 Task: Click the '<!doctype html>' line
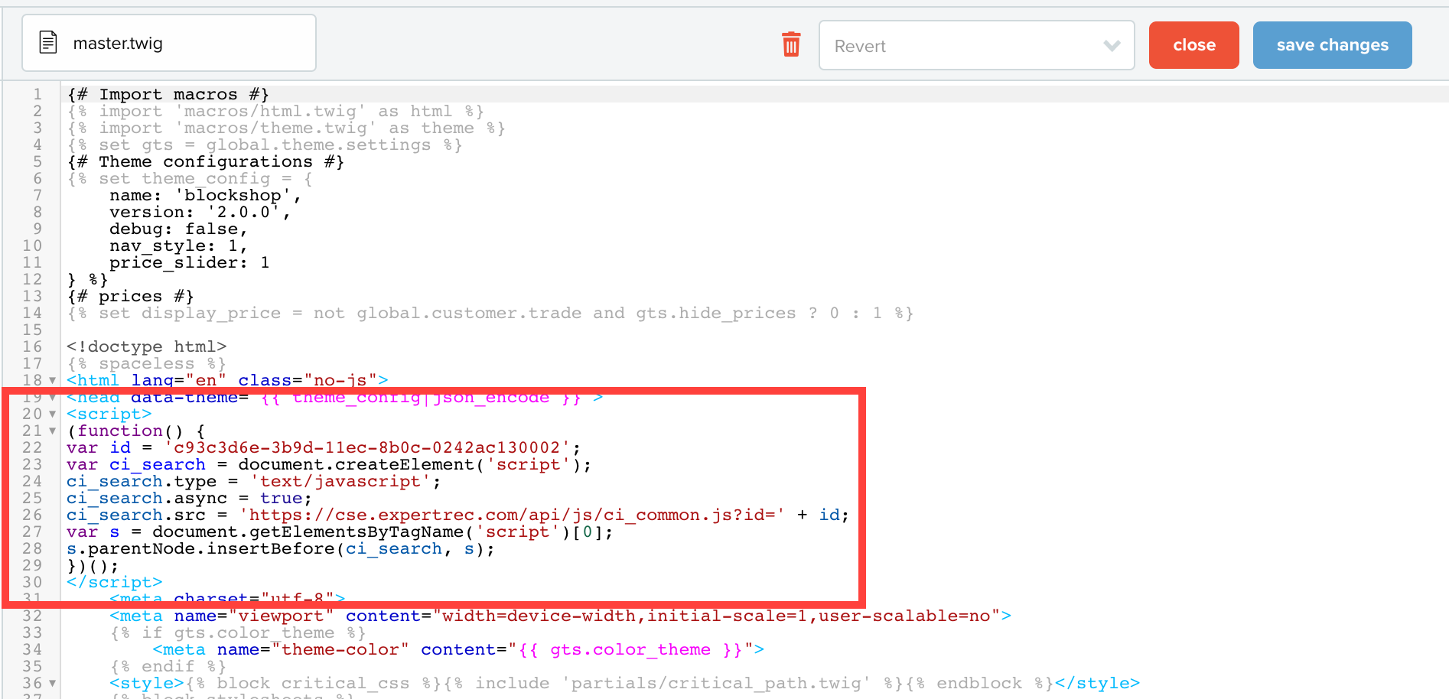click(x=147, y=346)
